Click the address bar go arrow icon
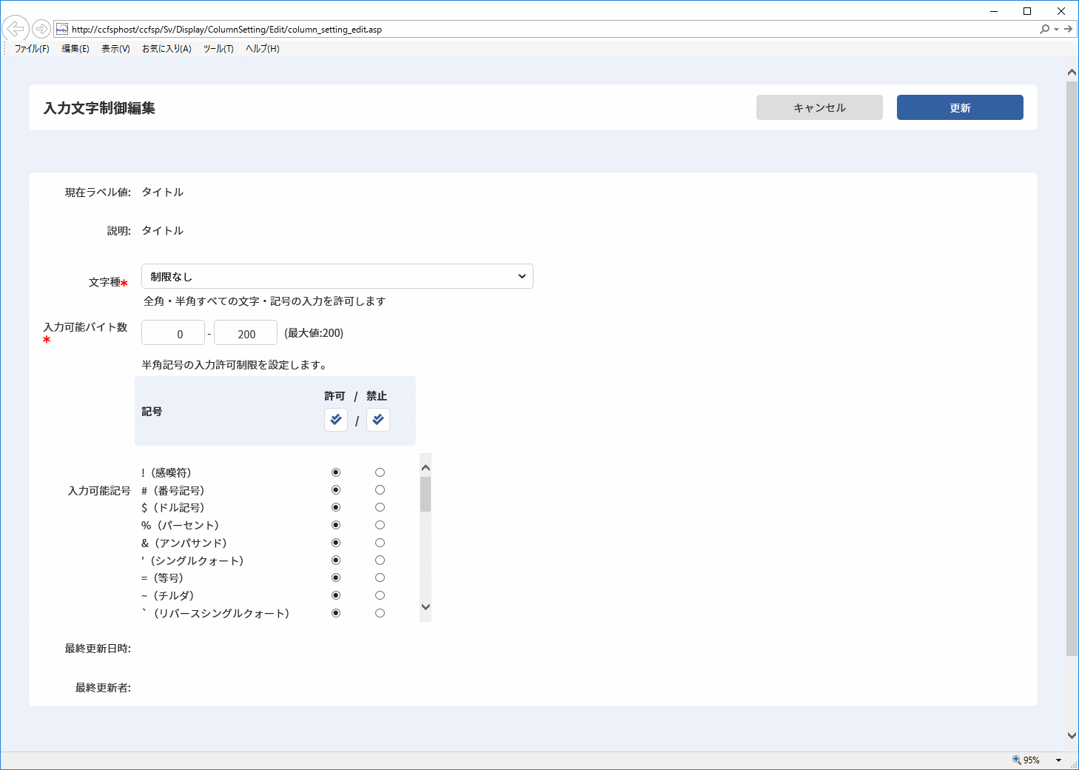1079x770 pixels. click(x=1068, y=29)
